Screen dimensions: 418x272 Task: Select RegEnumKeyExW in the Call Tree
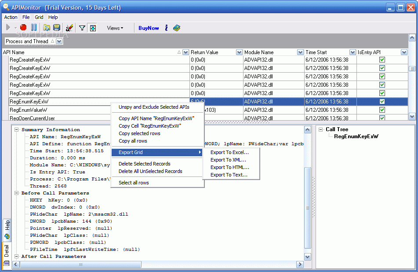click(356, 136)
